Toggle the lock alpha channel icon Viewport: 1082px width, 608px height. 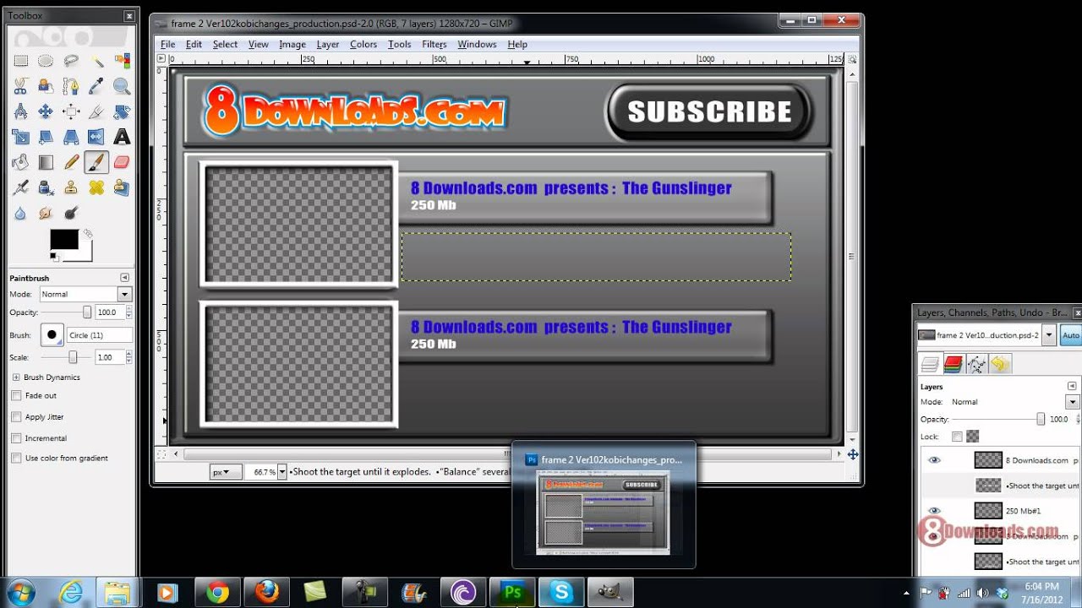coord(973,437)
